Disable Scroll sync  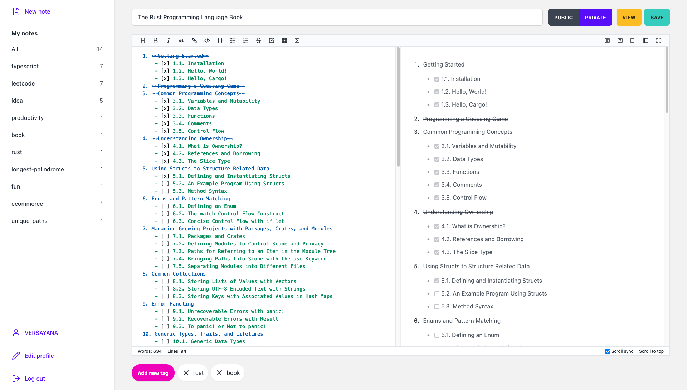tap(608, 351)
